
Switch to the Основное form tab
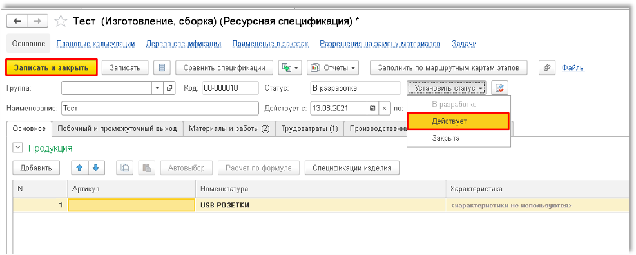[29, 128]
